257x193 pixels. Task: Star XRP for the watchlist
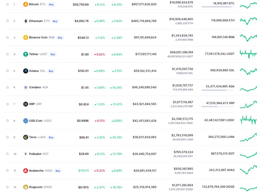pos(8,104)
